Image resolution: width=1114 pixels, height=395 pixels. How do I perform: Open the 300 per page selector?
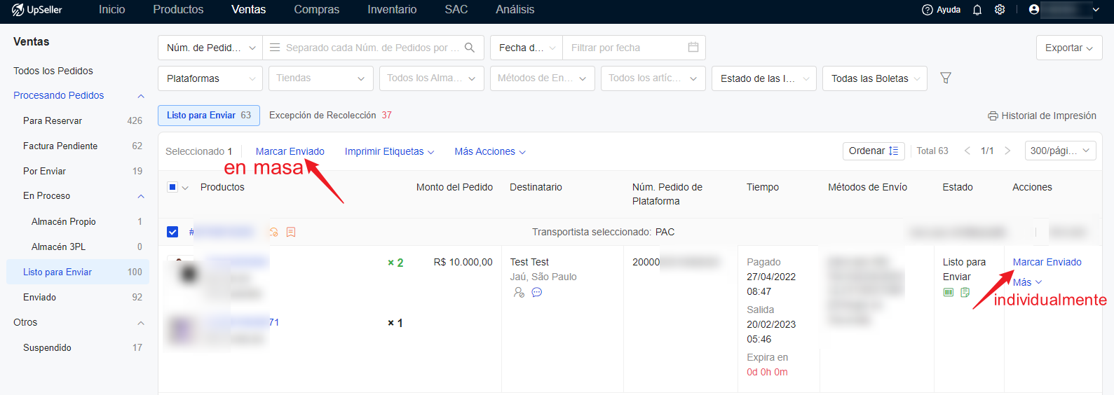coord(1059,151)
